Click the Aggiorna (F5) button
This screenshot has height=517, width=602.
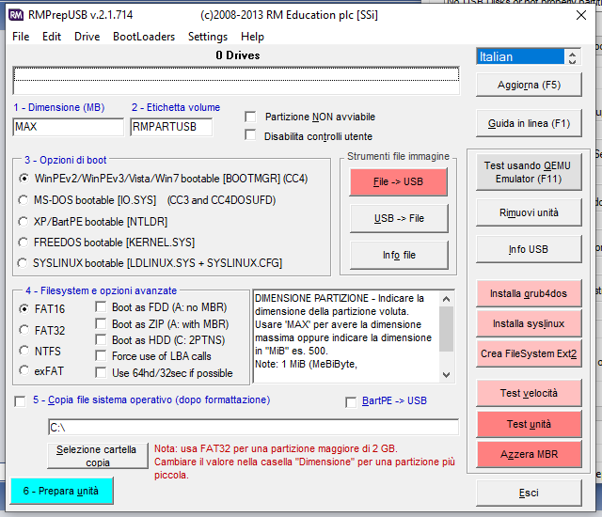529,85
